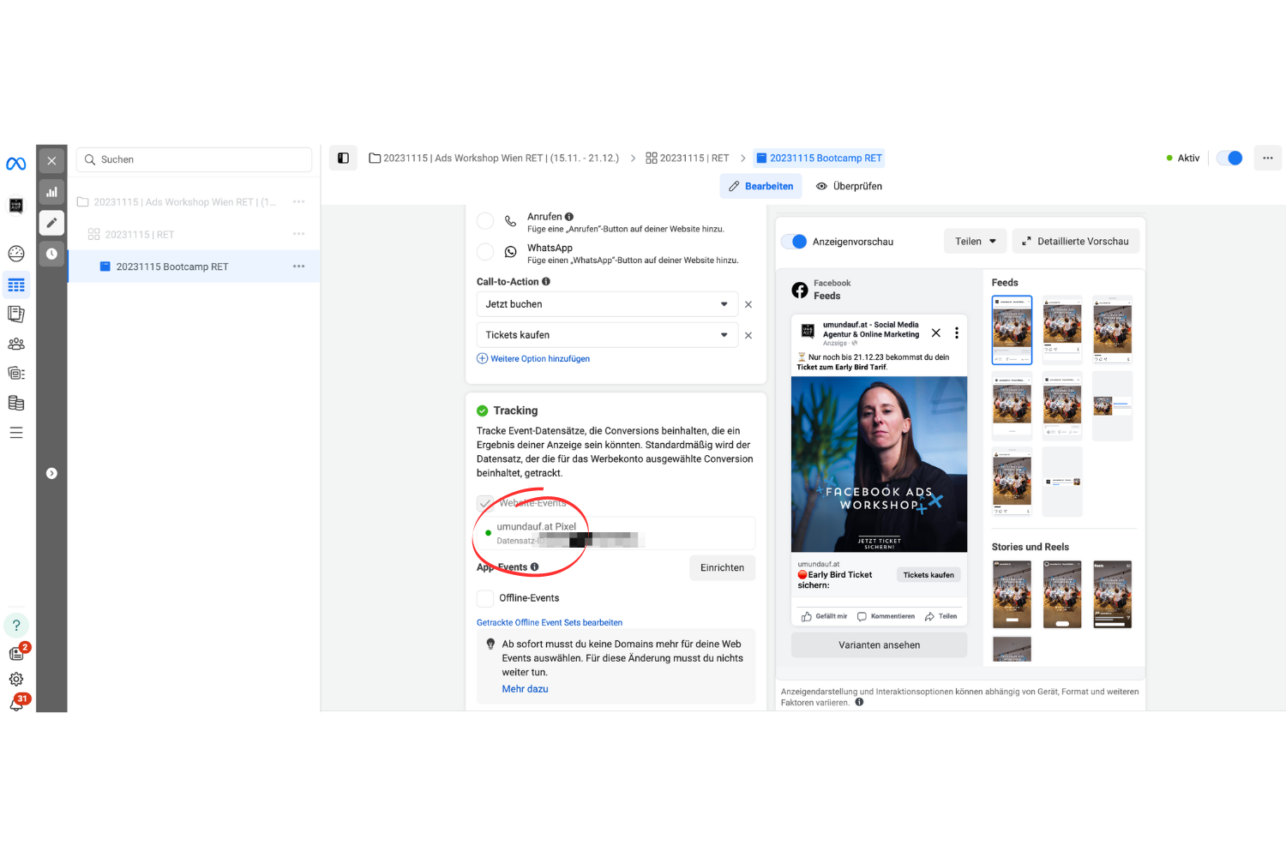
Task: Open the clock history icon in sidebar
Action: (x=51, y=254)
